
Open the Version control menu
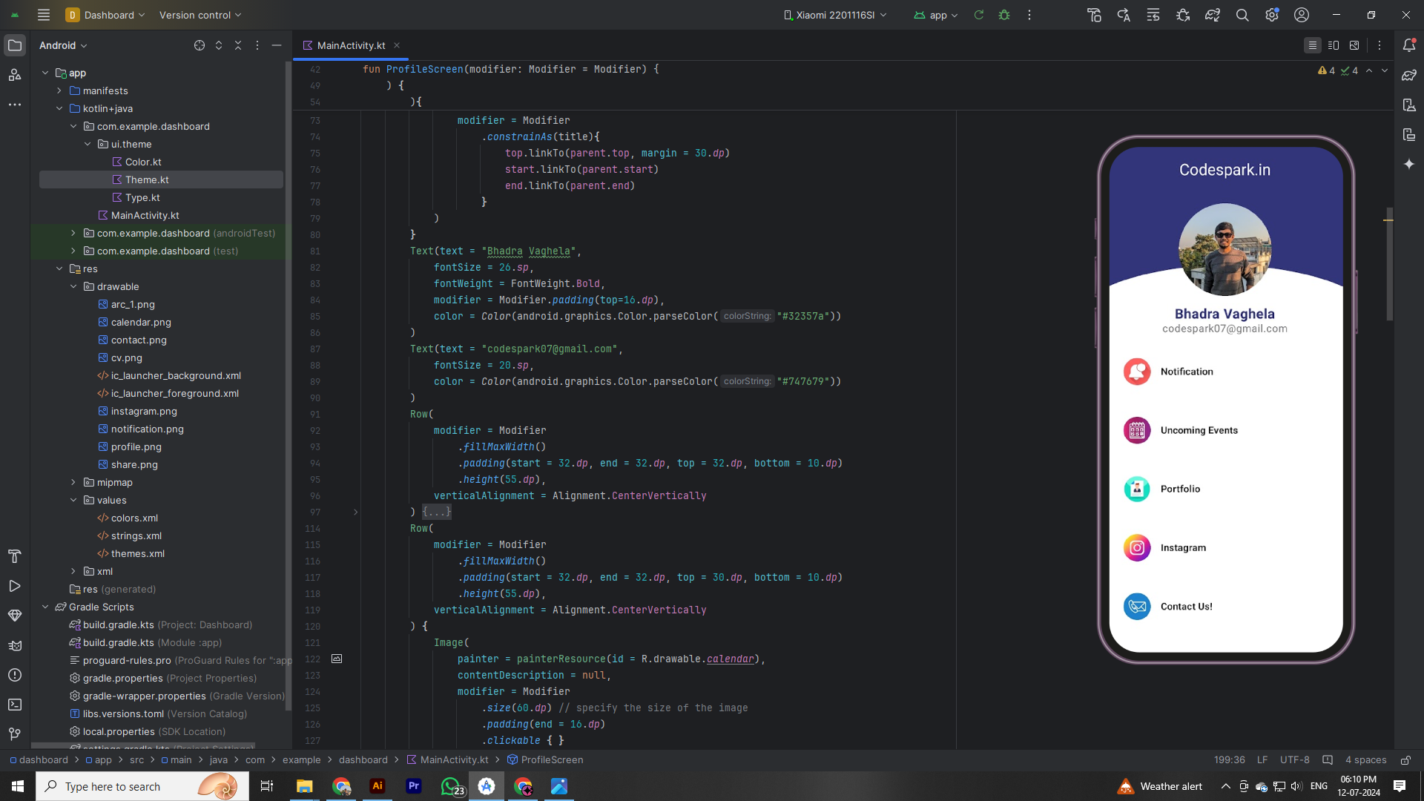(x=200, y=15)
